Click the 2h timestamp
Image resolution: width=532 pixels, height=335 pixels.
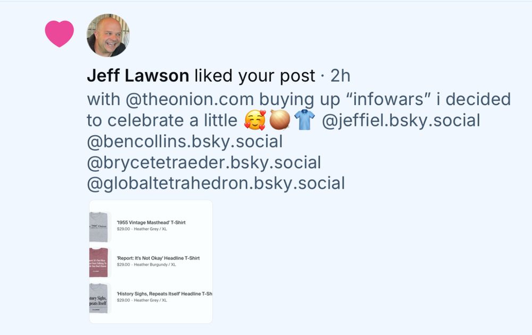pos(340,76)
